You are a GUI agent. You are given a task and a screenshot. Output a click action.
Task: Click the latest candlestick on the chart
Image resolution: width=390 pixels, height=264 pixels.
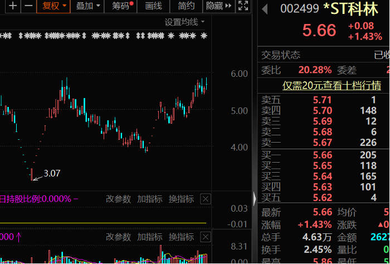click(207, 85)
